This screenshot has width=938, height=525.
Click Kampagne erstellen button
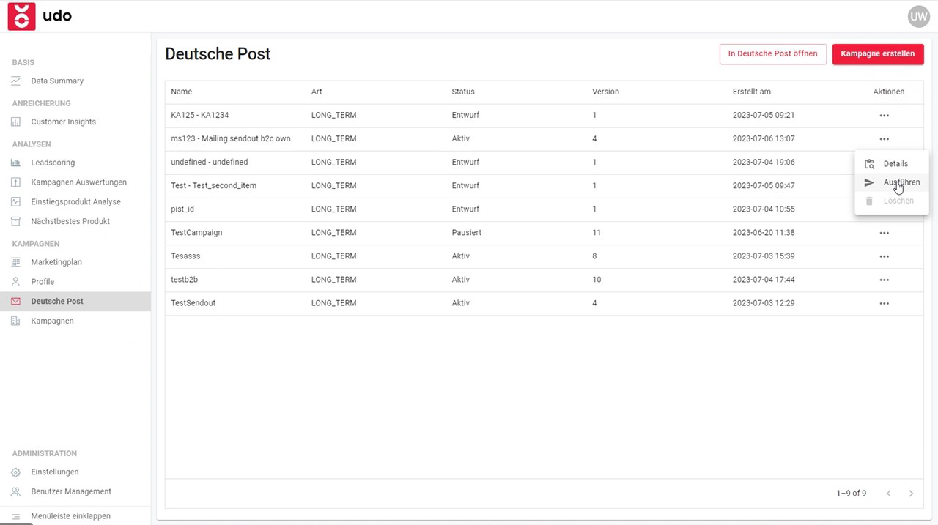(878, 53)
